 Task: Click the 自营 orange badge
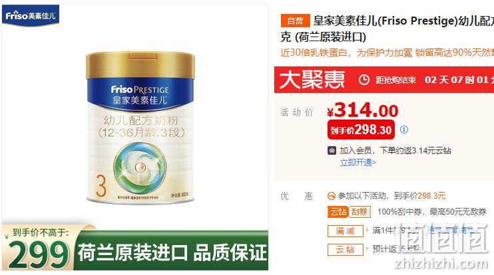click(295, 21)
